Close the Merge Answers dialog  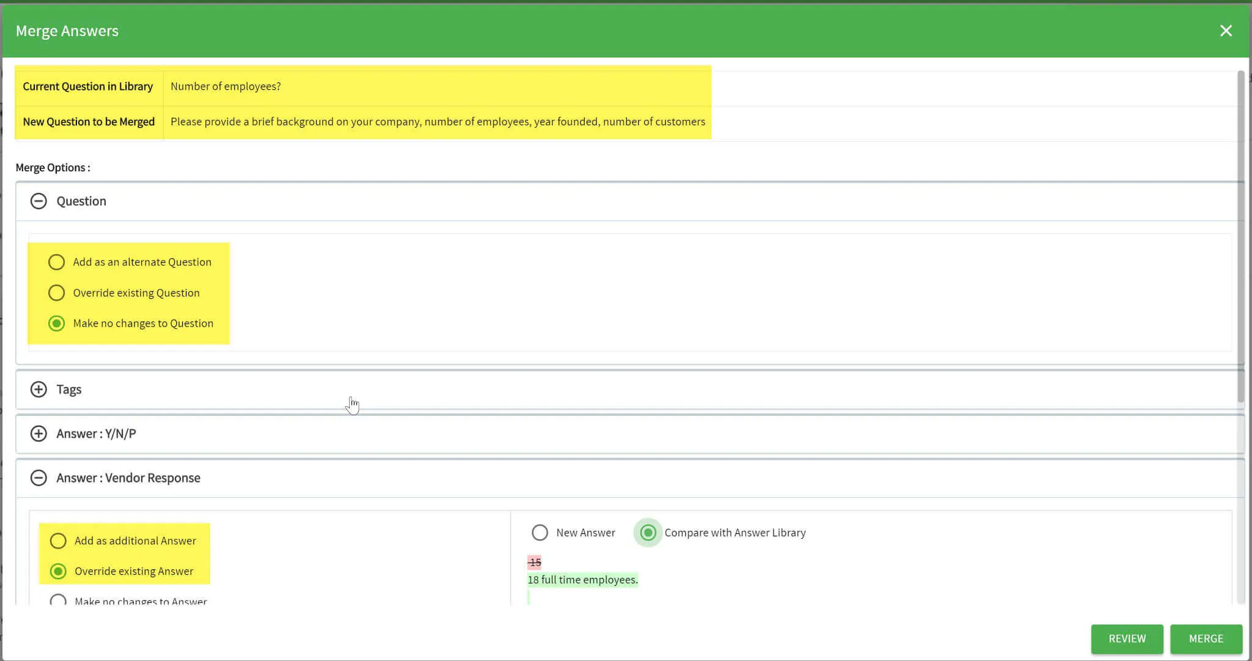click(x=1226, y=31)
